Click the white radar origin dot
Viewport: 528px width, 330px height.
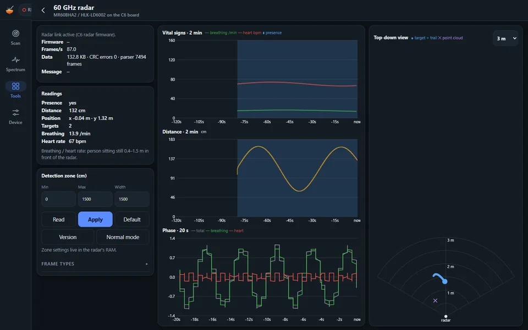pos(446,316)
